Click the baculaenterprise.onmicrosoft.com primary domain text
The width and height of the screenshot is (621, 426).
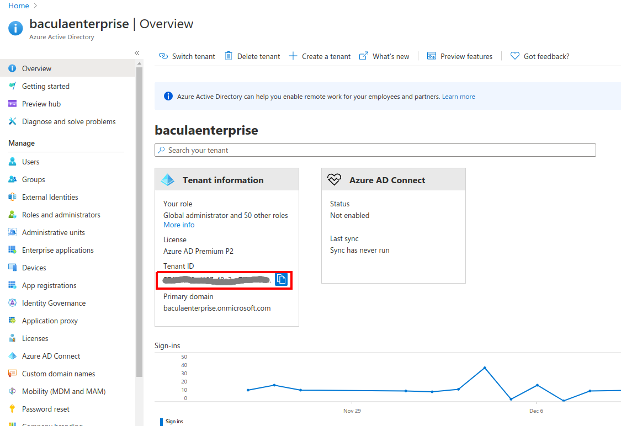pyautogui.click(x=217, y=308)
